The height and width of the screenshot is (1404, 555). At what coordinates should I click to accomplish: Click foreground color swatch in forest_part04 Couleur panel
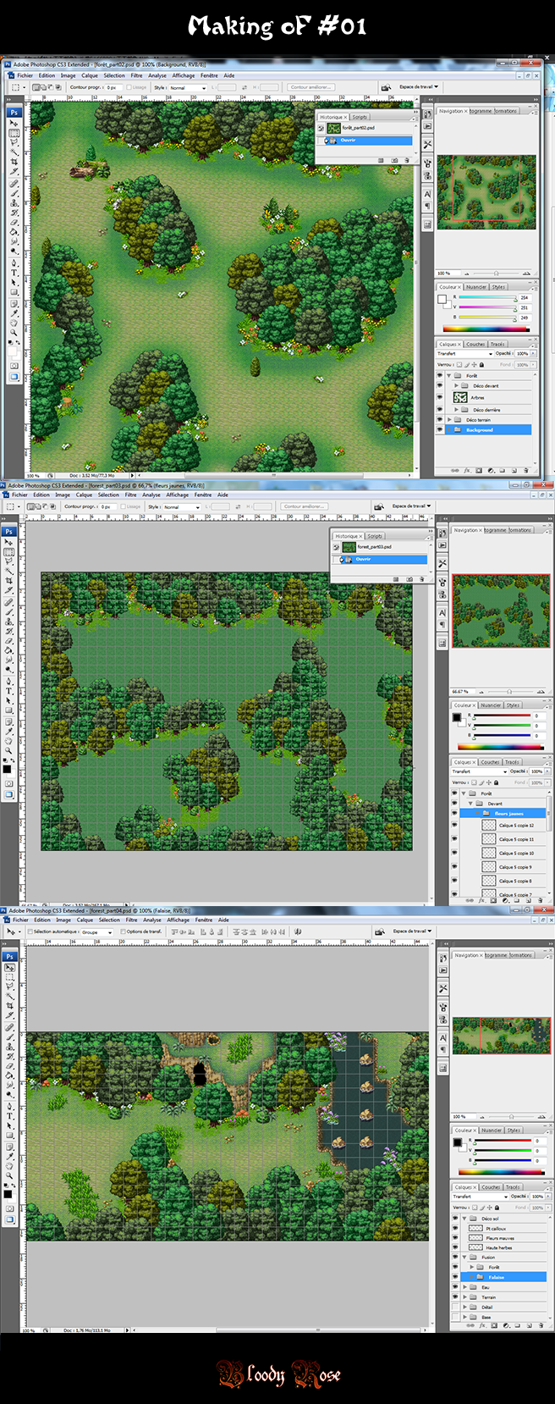tap(457, 1141)
